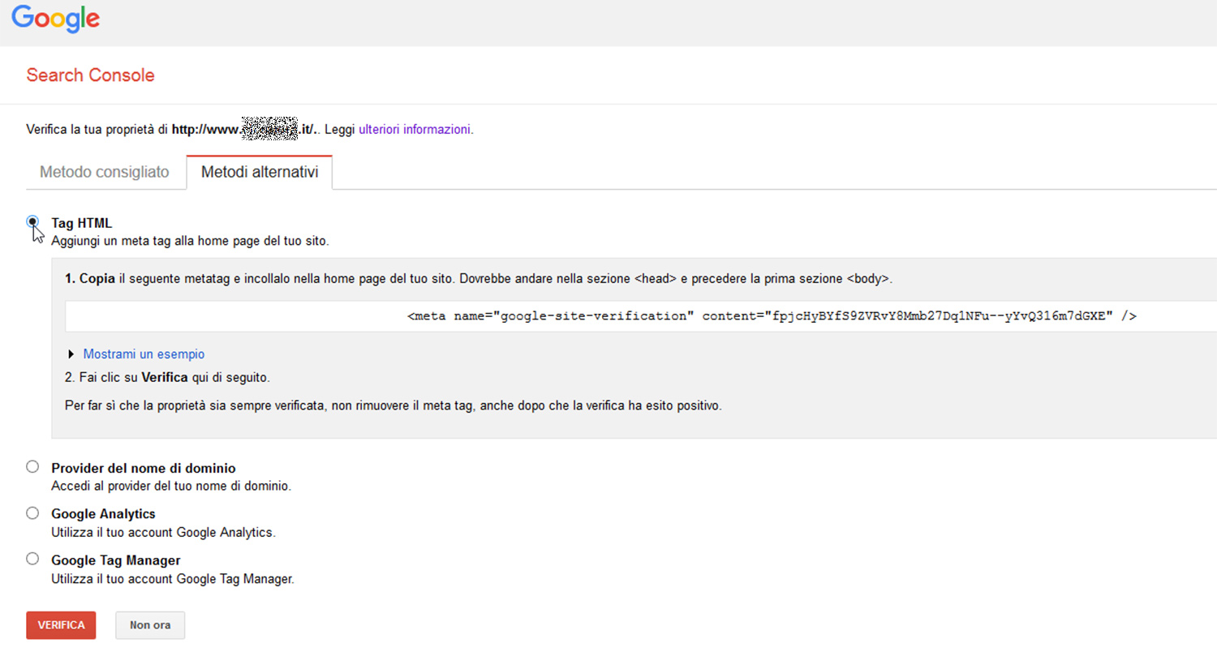
Task: Expand the 'Mostrami un esempio' disclosure triangle
Action: click(73, 354)
